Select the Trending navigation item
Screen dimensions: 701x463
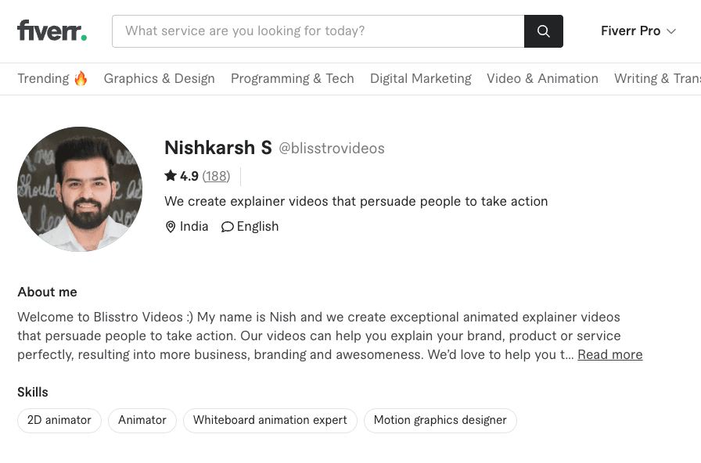(x=45, y=78)
